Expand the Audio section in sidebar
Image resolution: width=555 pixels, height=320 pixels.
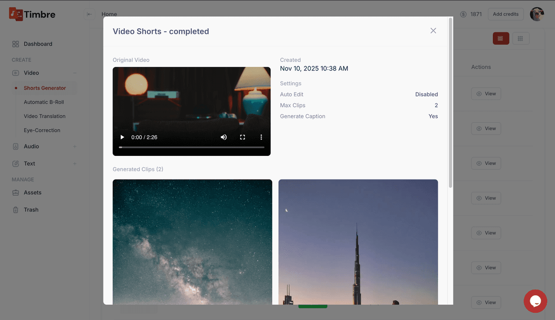(x=75, y=147)
